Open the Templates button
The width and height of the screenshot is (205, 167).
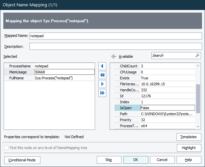pos(188,137)
